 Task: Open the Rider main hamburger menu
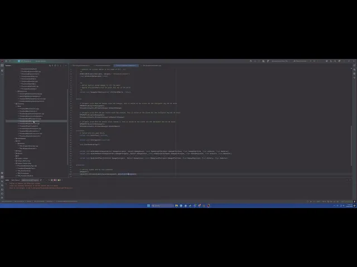click(6, 61)
